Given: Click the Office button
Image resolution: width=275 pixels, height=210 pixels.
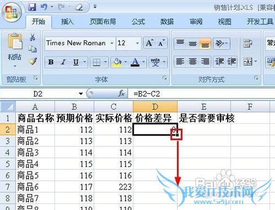Looking at the screenshot, I should coord(12,13).
